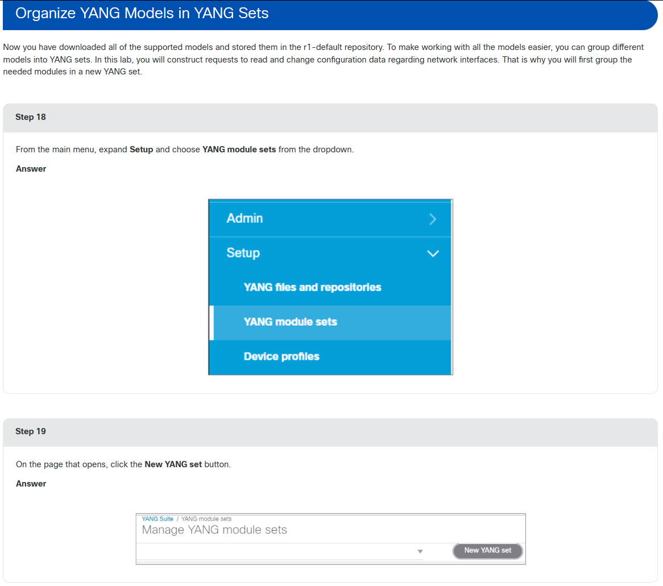Click the Step 18 header
Screen dimensions: 663x586
click(x=330, y=118)
